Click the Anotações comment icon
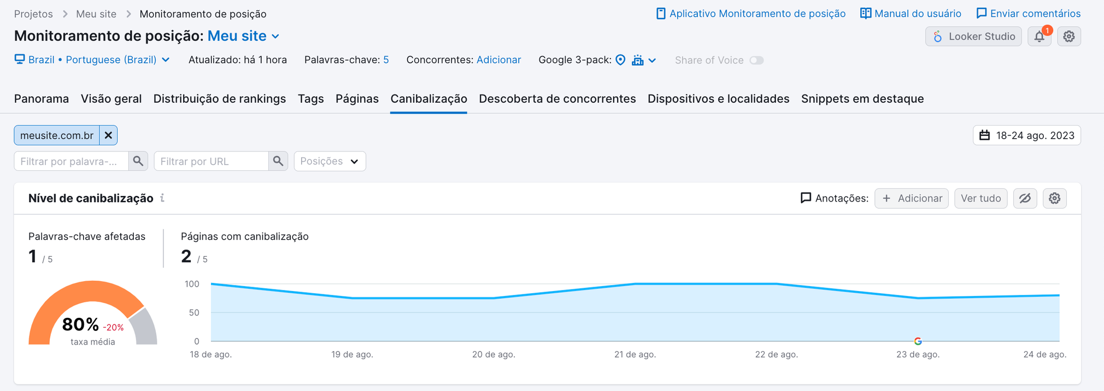The image size is (1104, 391). point(806,198)
